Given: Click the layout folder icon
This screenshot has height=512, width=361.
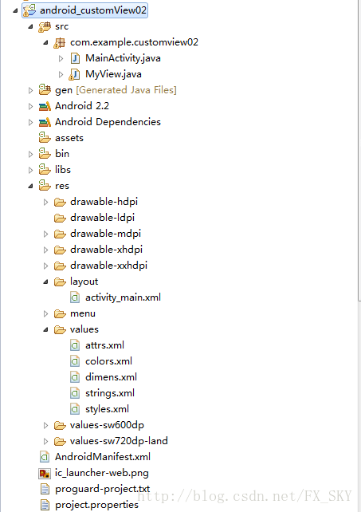Looking at the screenshot, I should [x=60, y=282].
